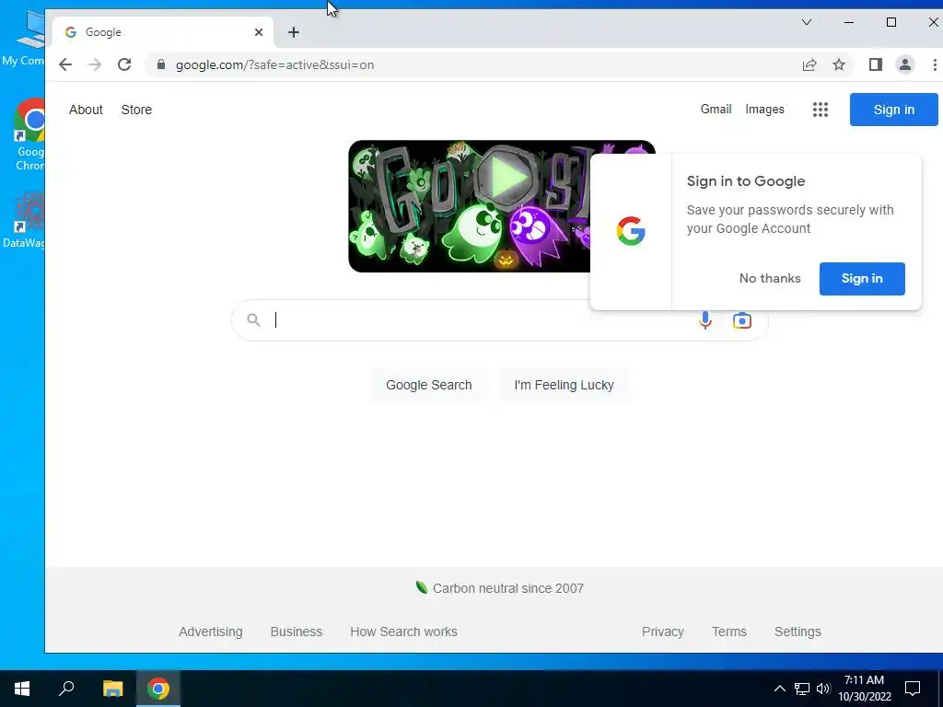Image resolution: width=943 pixels, height=707 pixels.
Task: Open Chrome side panel
Action: pyautogui.click(x=876, y=65)
